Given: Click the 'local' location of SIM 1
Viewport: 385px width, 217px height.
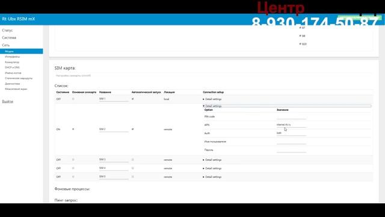Looking at the screenshot, I should (x=166, y=99).
